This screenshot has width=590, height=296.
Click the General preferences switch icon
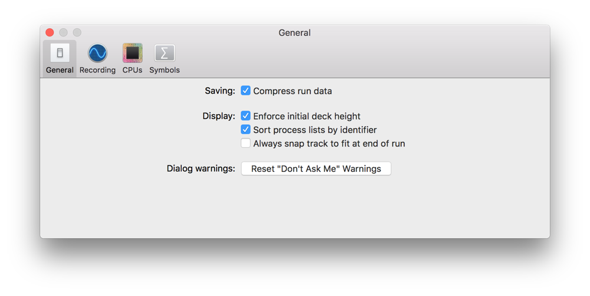pyautogui.click(x=60, y=53)
